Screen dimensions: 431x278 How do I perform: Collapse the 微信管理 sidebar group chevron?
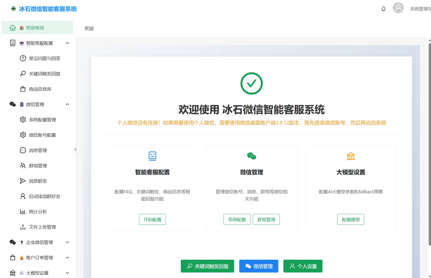click(x=67, y=104)
